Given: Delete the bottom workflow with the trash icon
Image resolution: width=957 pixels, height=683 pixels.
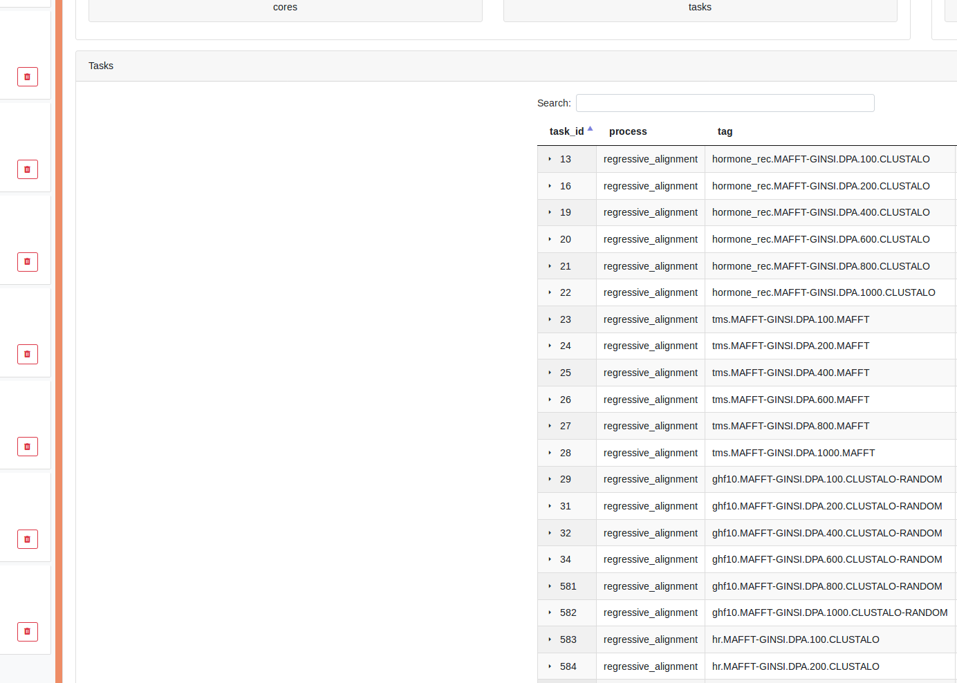Looking at the screenshot, I should (x=27, y=632).
